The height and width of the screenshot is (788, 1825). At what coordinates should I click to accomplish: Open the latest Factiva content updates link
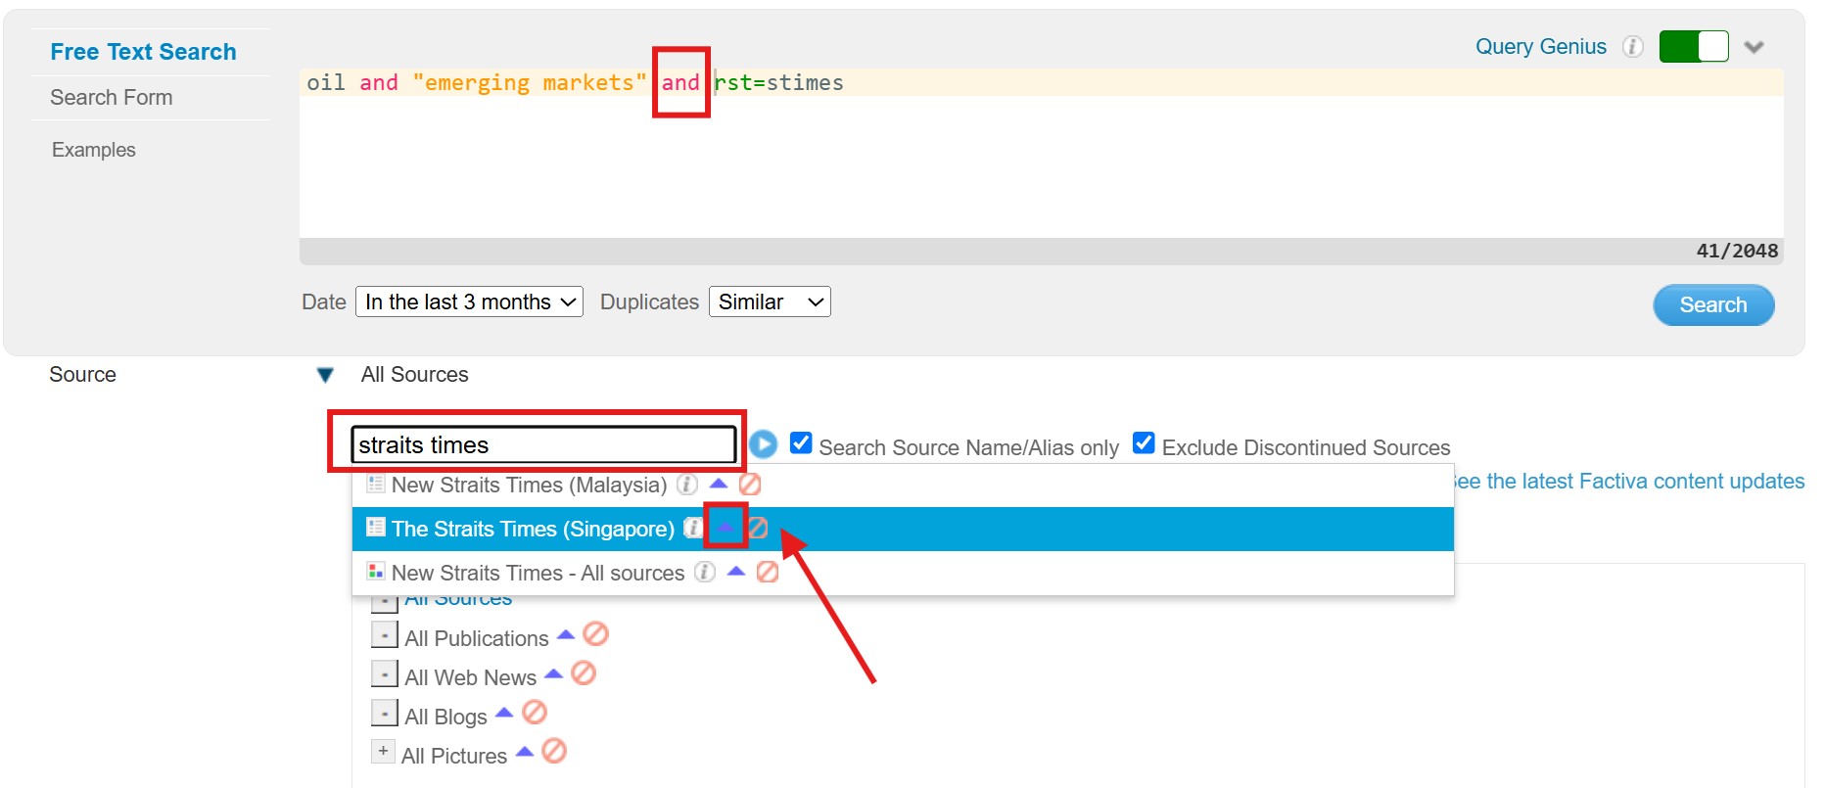pos(1629,482)
